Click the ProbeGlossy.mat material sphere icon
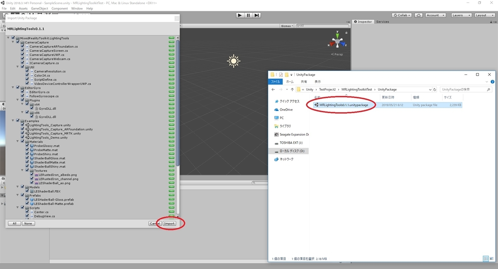This screenshot has width=498, height=269. coord(32,146)
